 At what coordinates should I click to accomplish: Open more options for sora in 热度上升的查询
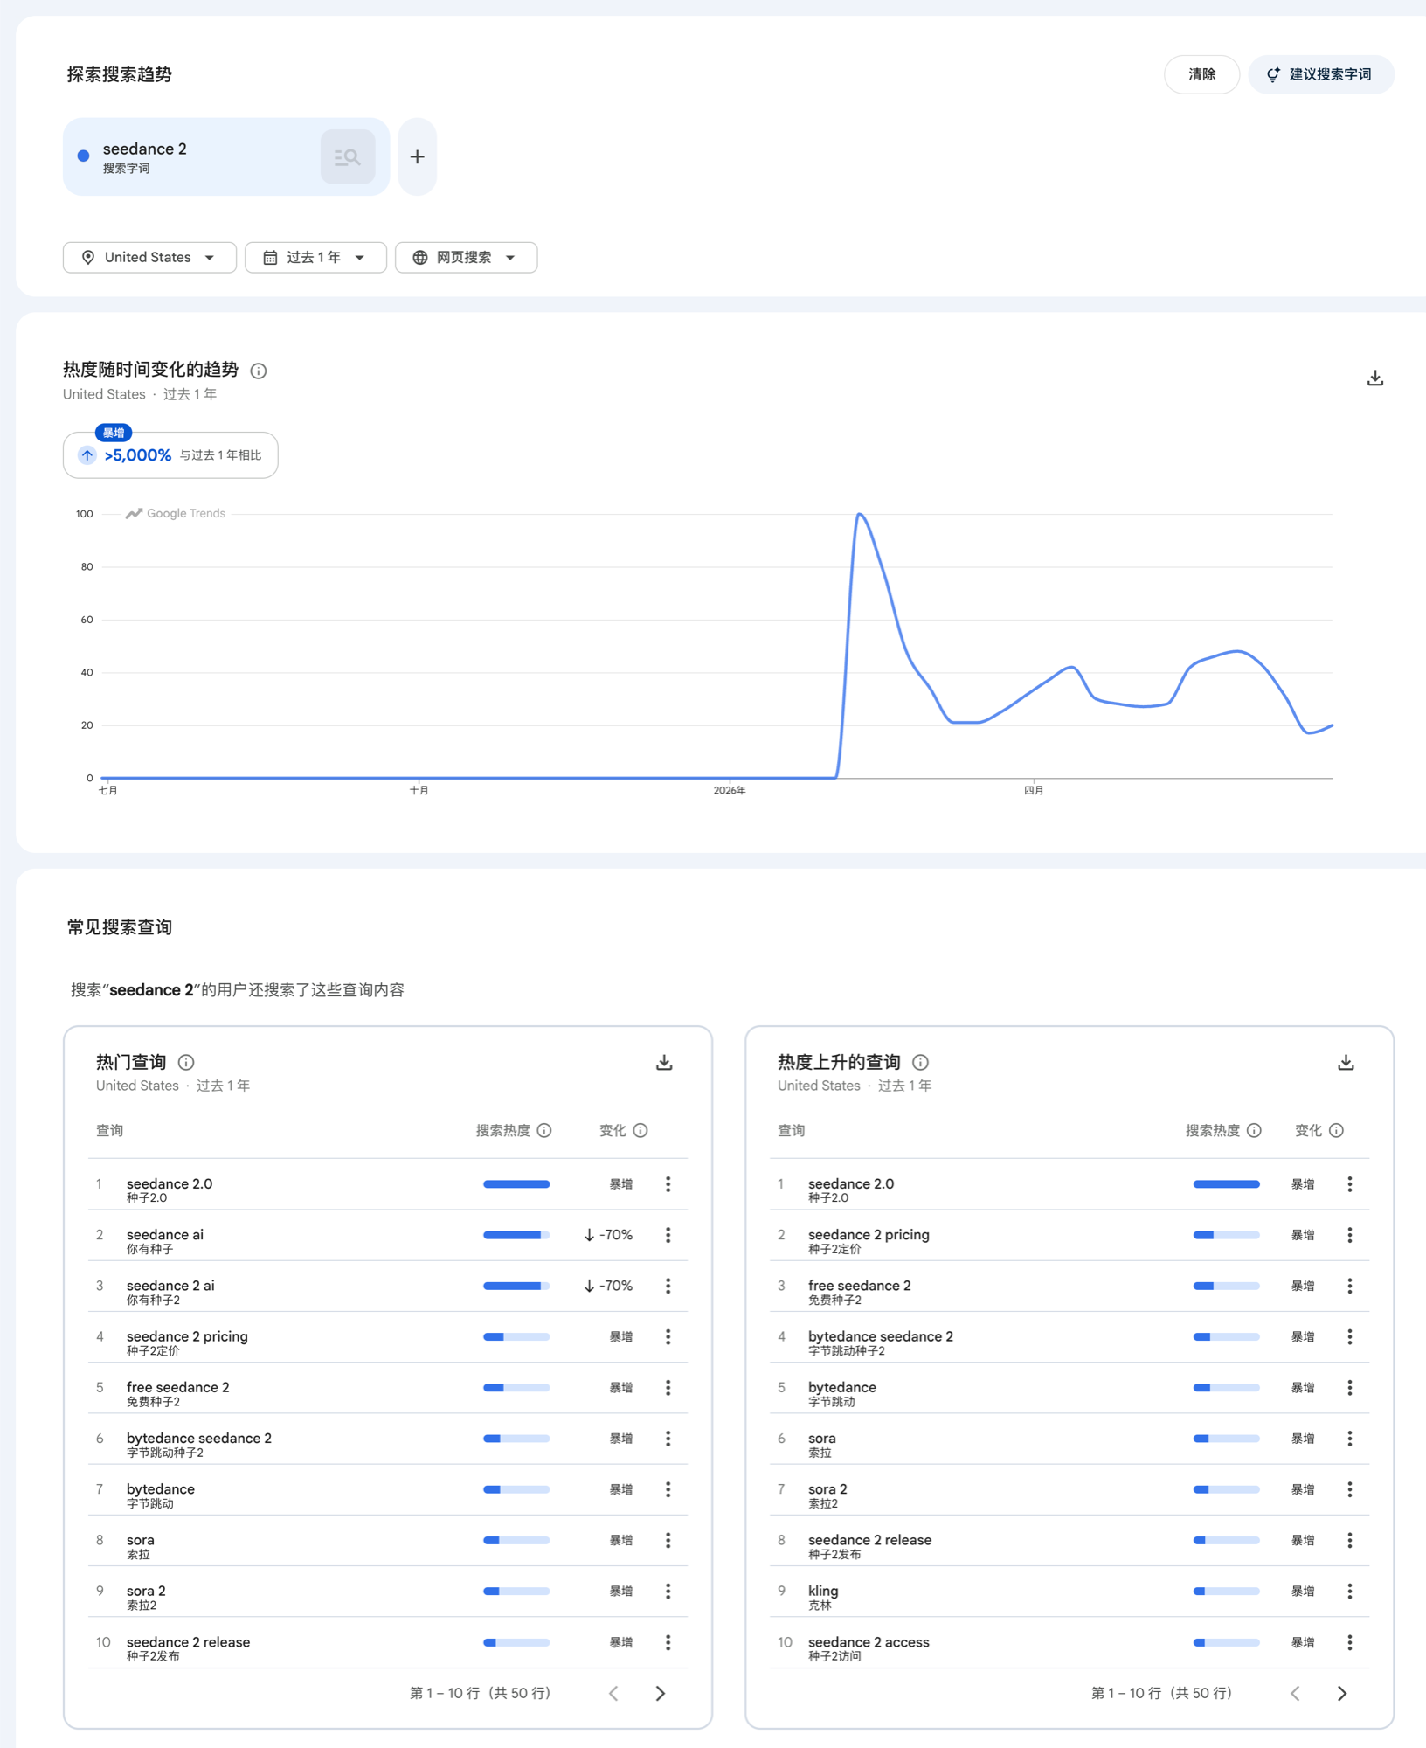1350,1439
